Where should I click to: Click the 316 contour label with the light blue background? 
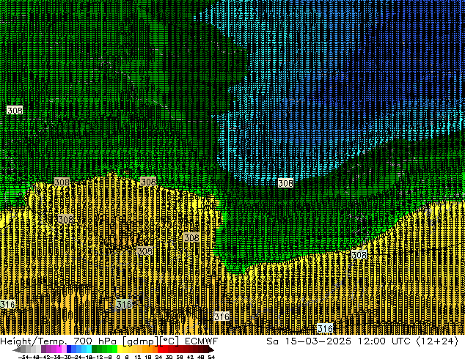325,328
